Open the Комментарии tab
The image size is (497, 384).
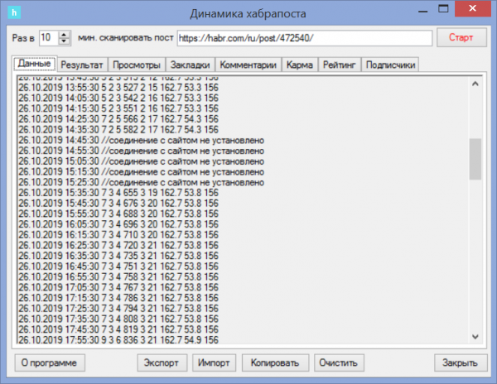[248, 65]
